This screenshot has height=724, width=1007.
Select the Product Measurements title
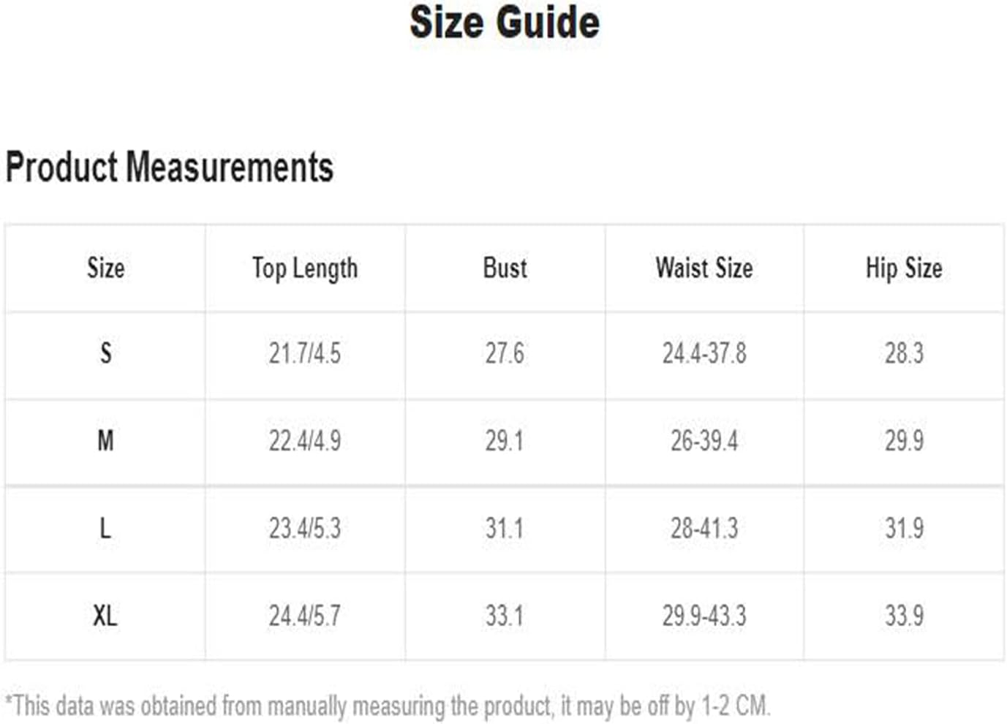(x=170, y=167)
